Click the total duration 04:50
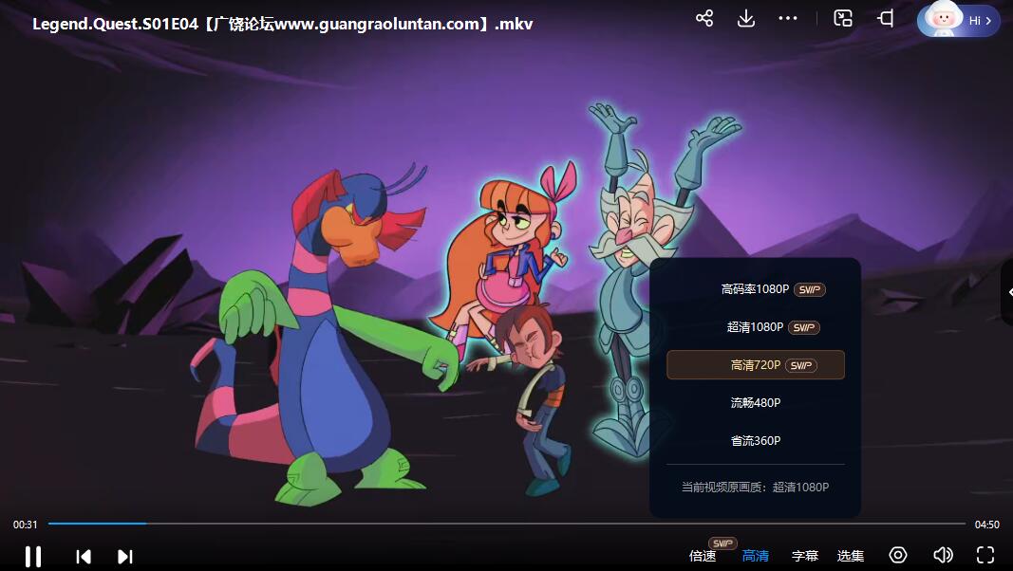Viewport: 1013px width, 571px height. click(x=986, y=525)
